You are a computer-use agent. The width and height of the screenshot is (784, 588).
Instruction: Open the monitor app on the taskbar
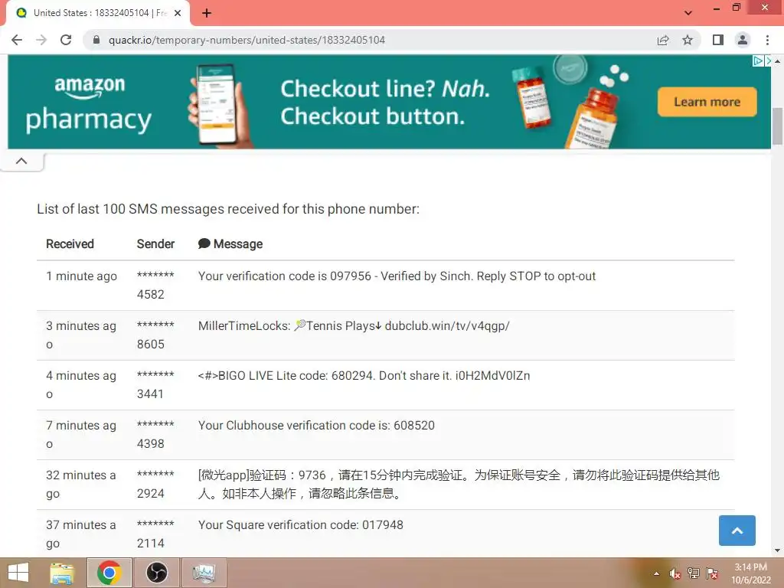click(204, 573)
